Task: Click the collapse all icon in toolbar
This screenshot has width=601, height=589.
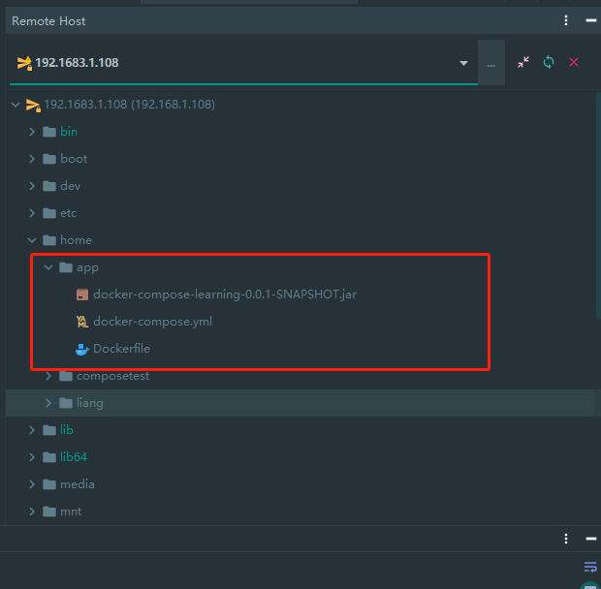Action: tap(523, 62)
